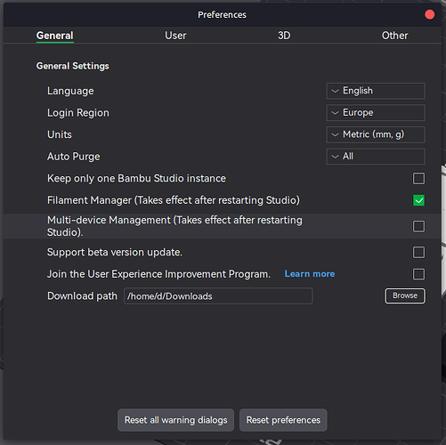Open the Auto Purge All dropdown
The height and width of the screenshot is (445, 446).
click(376, 157)
